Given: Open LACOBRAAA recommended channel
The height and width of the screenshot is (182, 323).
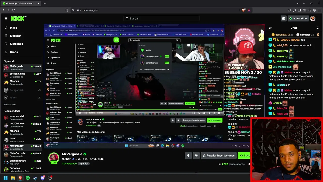Looking at the screenshot, I should pos(22,125).
